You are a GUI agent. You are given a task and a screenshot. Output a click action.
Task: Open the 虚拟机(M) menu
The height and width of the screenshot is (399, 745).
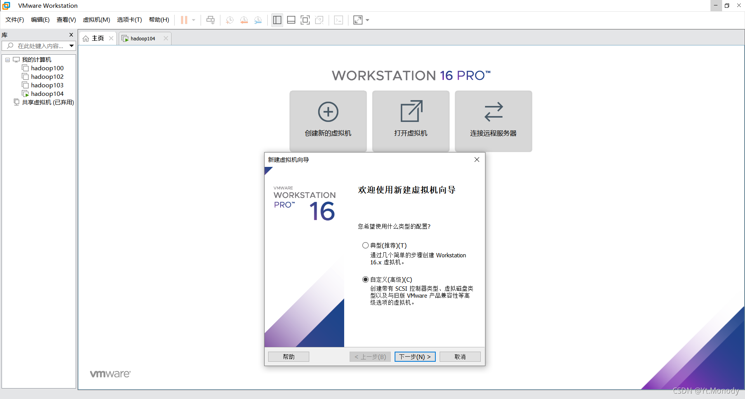97,20
